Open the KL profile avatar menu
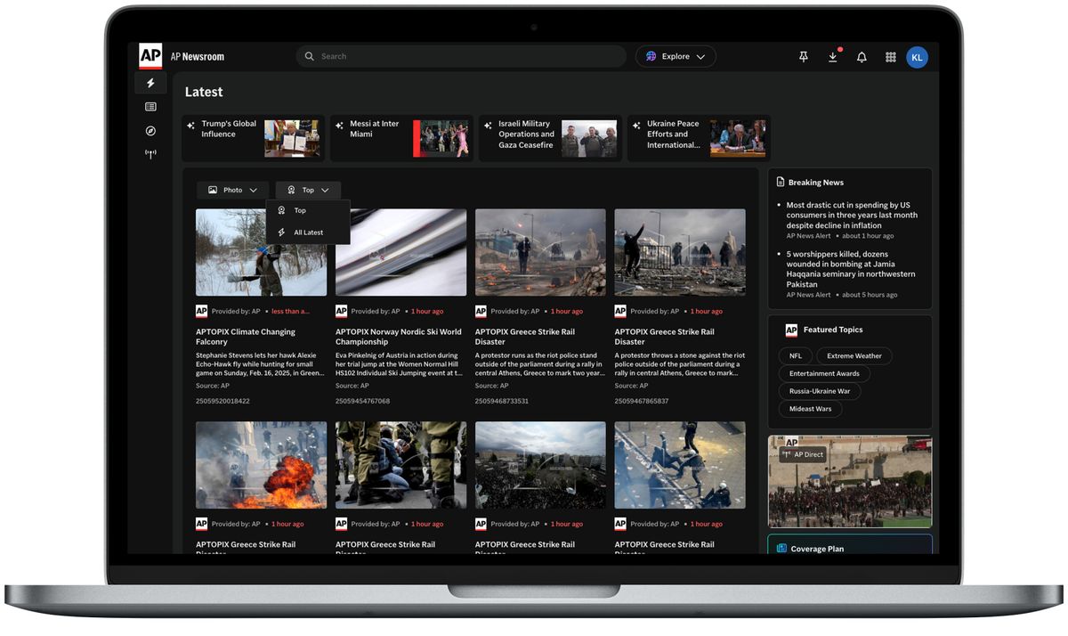 (x=917, y=56)
